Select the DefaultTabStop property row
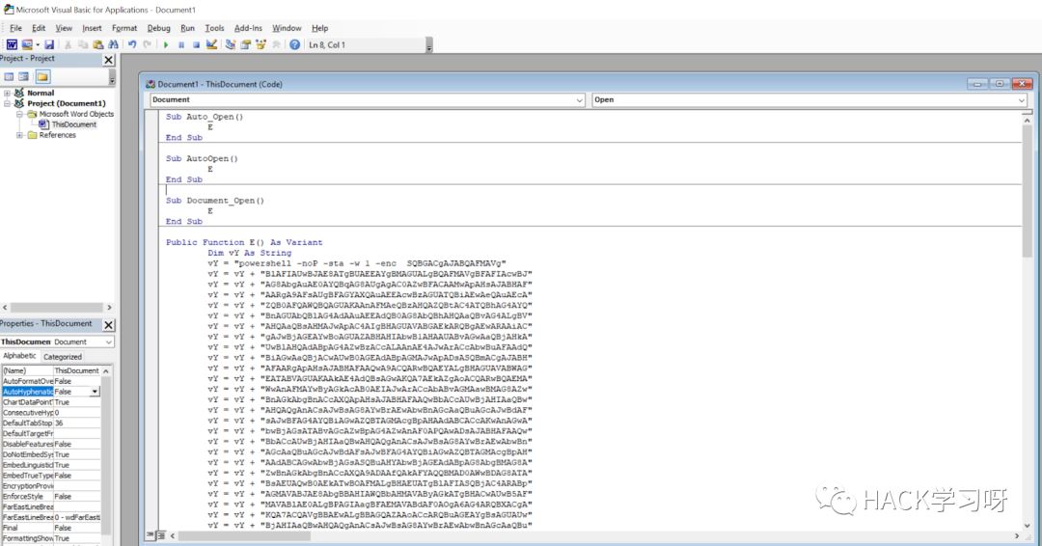The width and height of the screenshot is (1042, 546). [51, 423]
